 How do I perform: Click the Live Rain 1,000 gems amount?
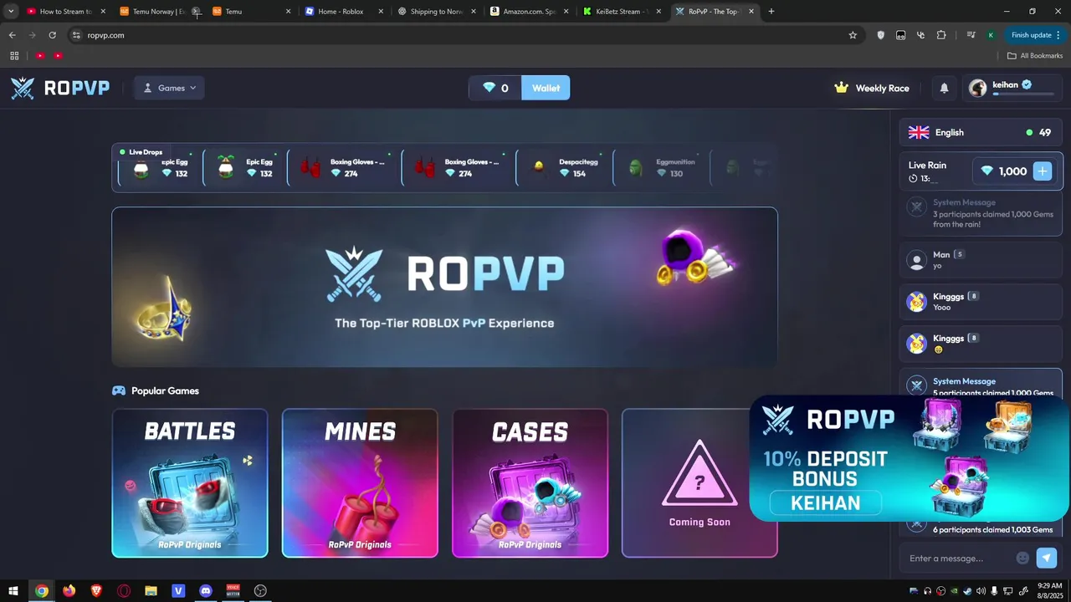pyautogui.click(x=1003, y=171)
